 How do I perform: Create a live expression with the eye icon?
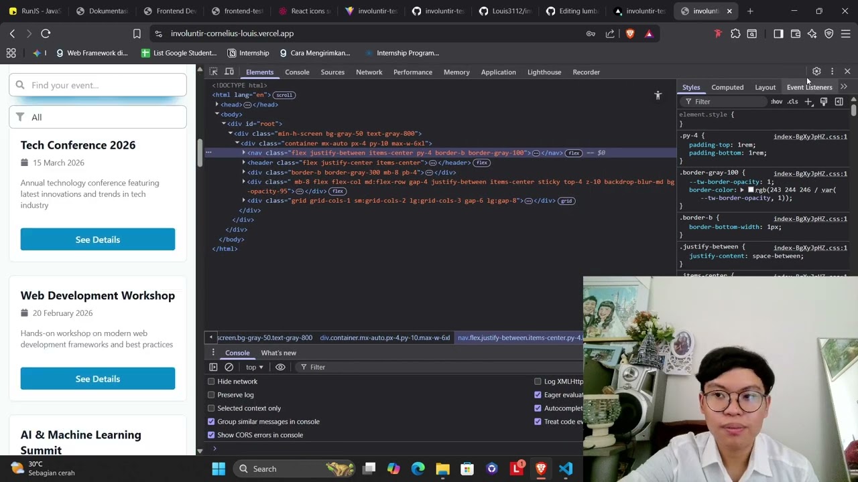coord(280,367)
